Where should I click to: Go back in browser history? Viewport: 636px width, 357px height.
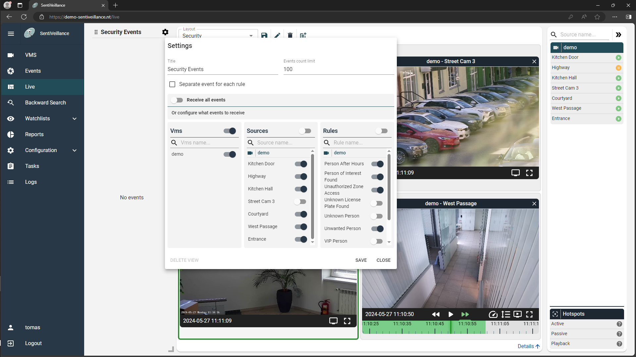[9, 17]
